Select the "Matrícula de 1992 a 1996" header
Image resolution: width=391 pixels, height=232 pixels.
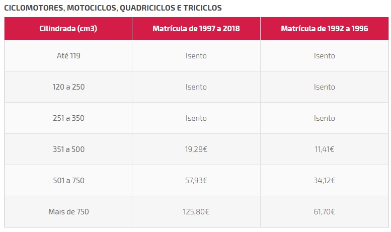pyautogui.click(x=325, y=29)
